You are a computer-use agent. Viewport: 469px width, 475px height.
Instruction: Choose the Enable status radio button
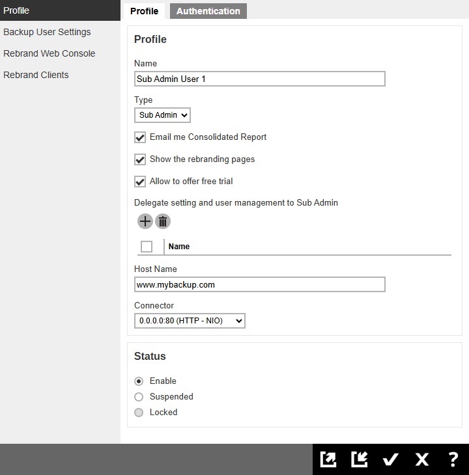coord(139,381)
